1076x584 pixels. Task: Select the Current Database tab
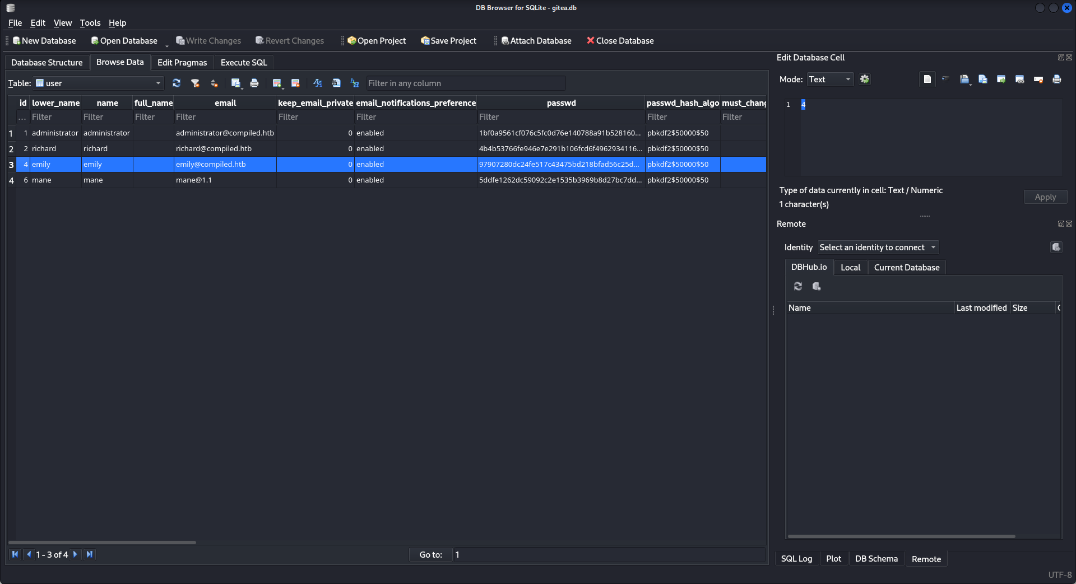pyautogui.click(x=907, y=268)
